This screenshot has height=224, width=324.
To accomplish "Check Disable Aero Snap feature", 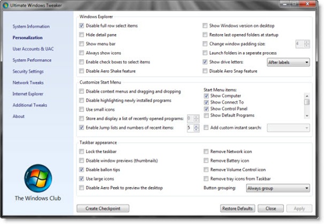I will click(205, 71).
